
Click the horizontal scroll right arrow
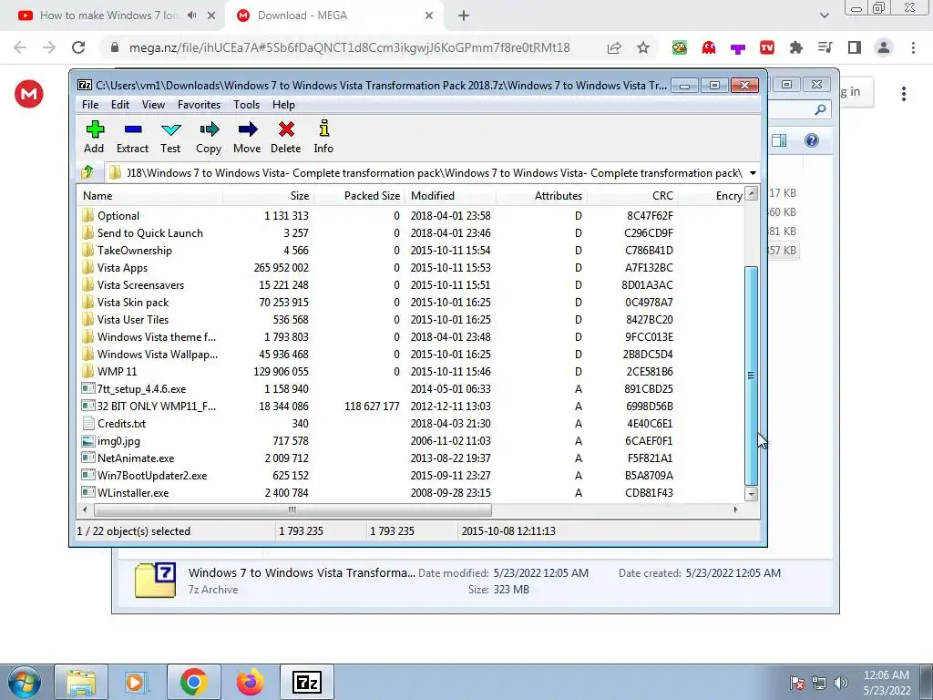736,510
